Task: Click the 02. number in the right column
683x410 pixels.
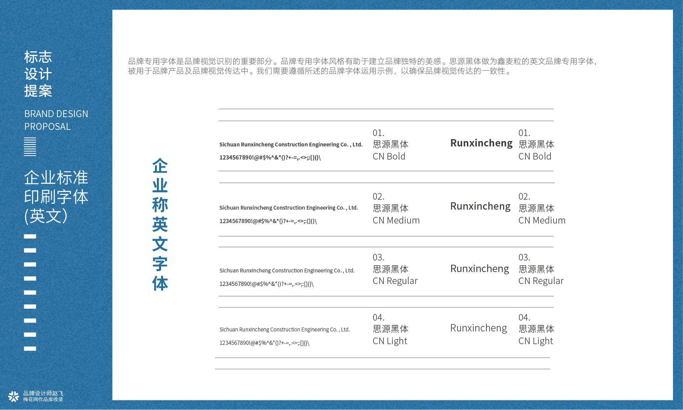Action: click(524, 197)
